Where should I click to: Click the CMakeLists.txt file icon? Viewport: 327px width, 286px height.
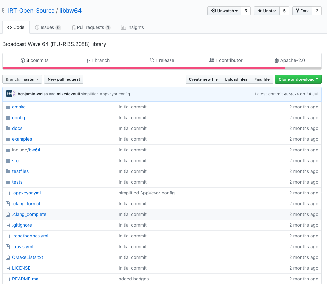click(8, 257)
